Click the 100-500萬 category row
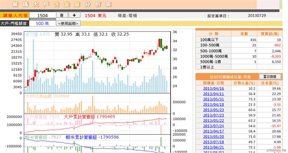This screenshot has width=288, height=153. pyautogui.click(x=239, y=45)
